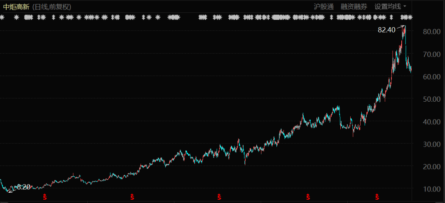
Task: Open the fourth red dividend marker from left
Action: click(x=307, y=198)
